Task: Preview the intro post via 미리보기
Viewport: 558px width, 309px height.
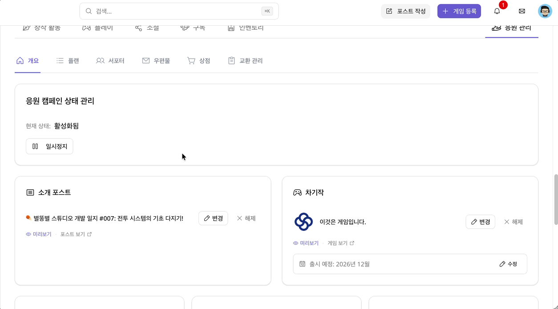Action: point(39,234)
